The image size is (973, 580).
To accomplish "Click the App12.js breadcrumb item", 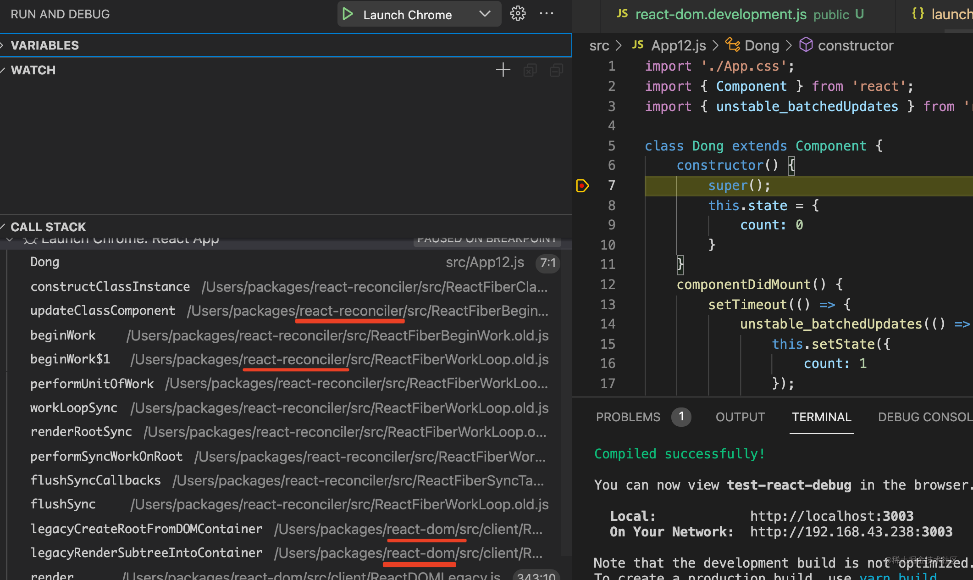I will point(678,45).
